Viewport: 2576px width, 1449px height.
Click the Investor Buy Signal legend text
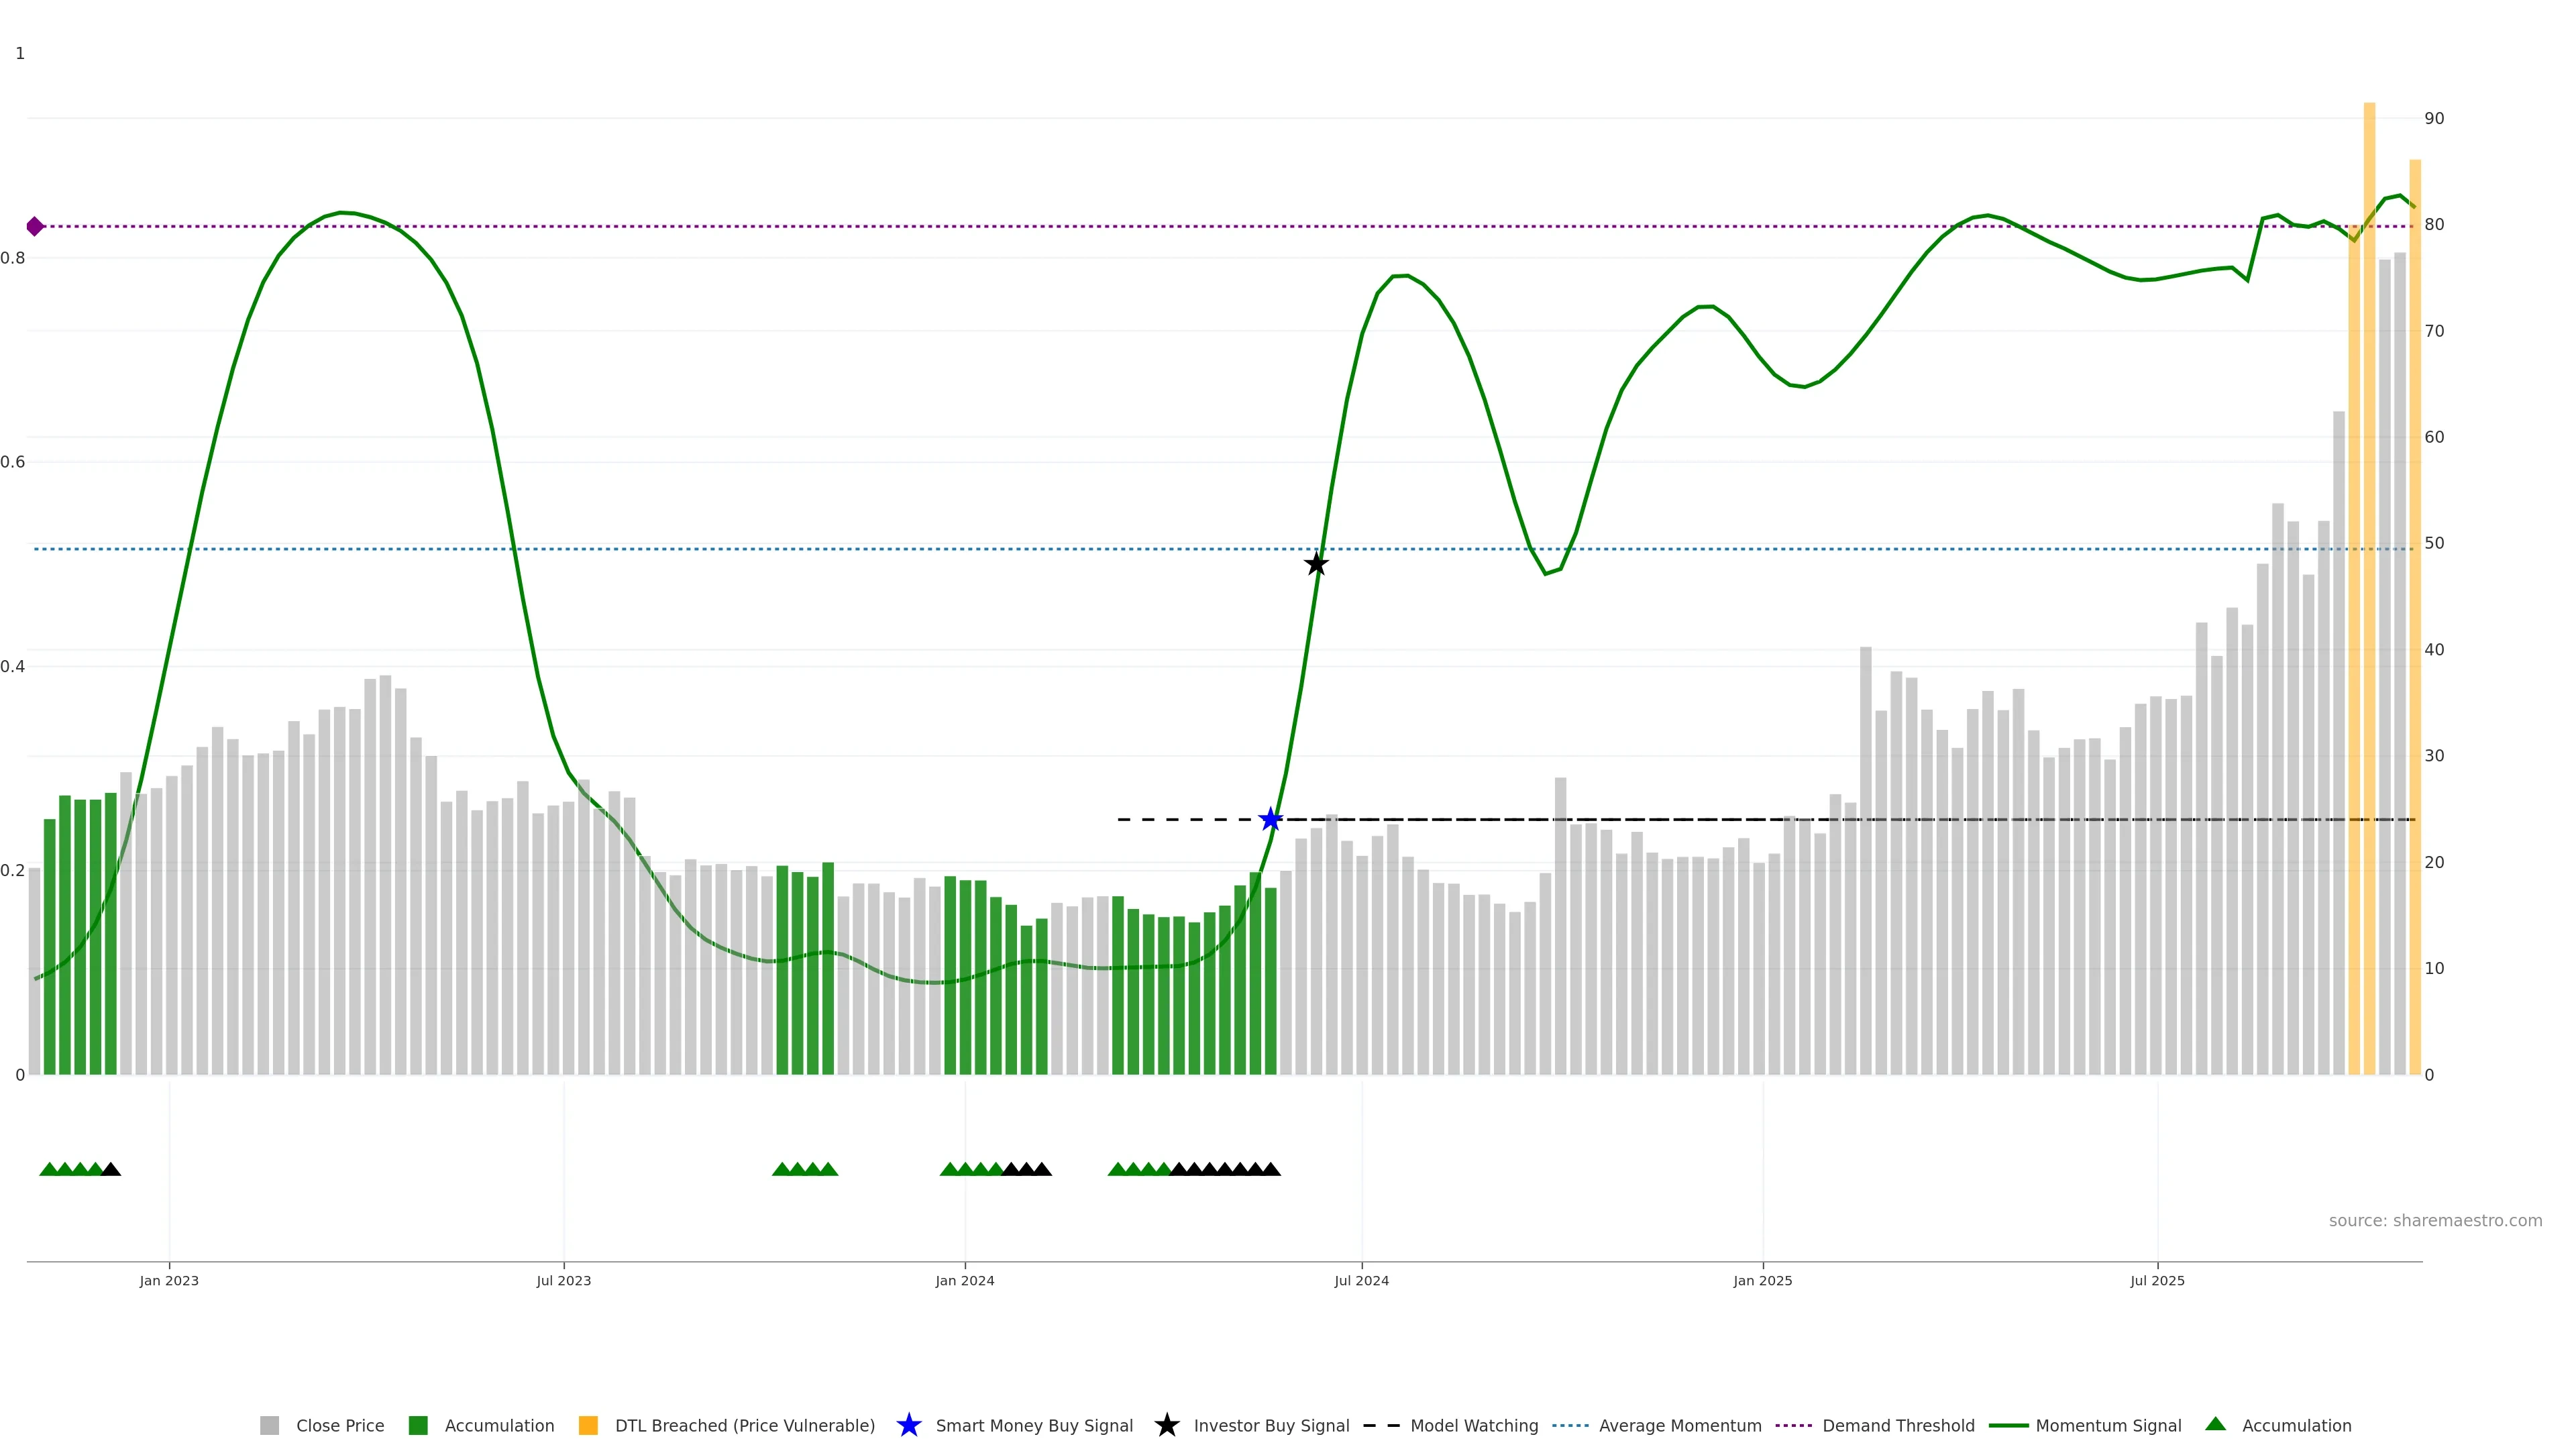coord(1271,1425)
